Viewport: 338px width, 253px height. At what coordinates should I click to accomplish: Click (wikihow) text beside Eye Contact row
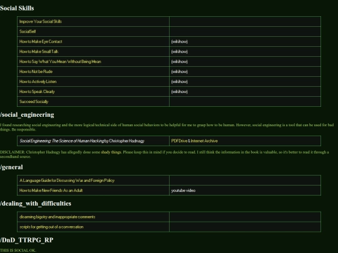pos(180,41)
